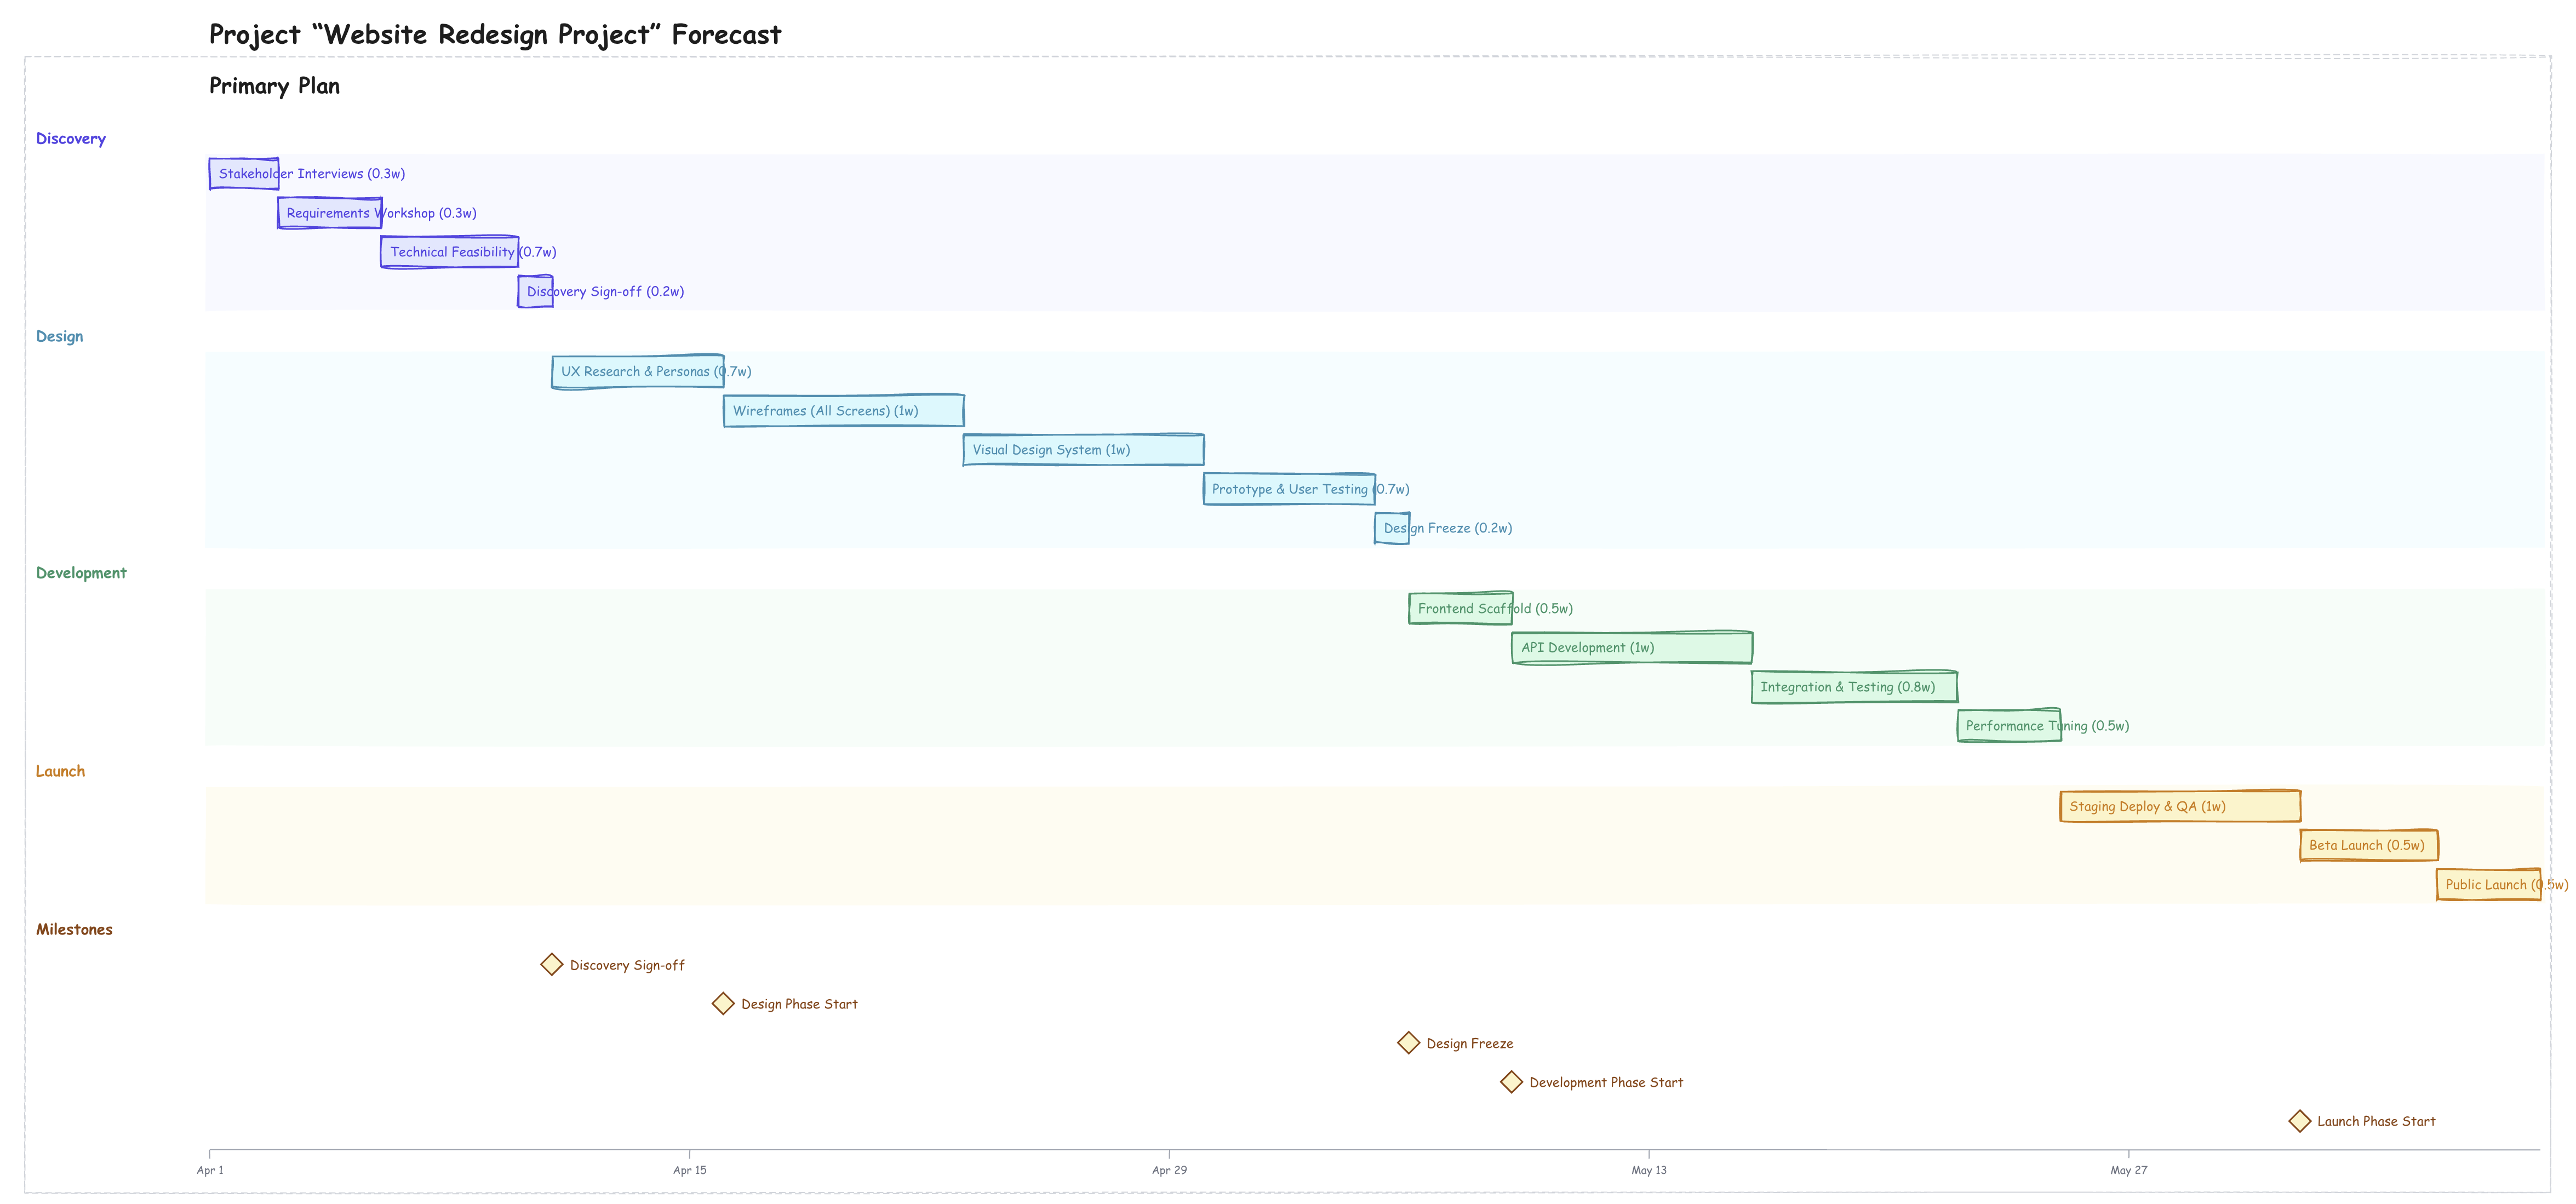
Task: Click the Requirements Workshop task bar
Action: tap(329, 213)
